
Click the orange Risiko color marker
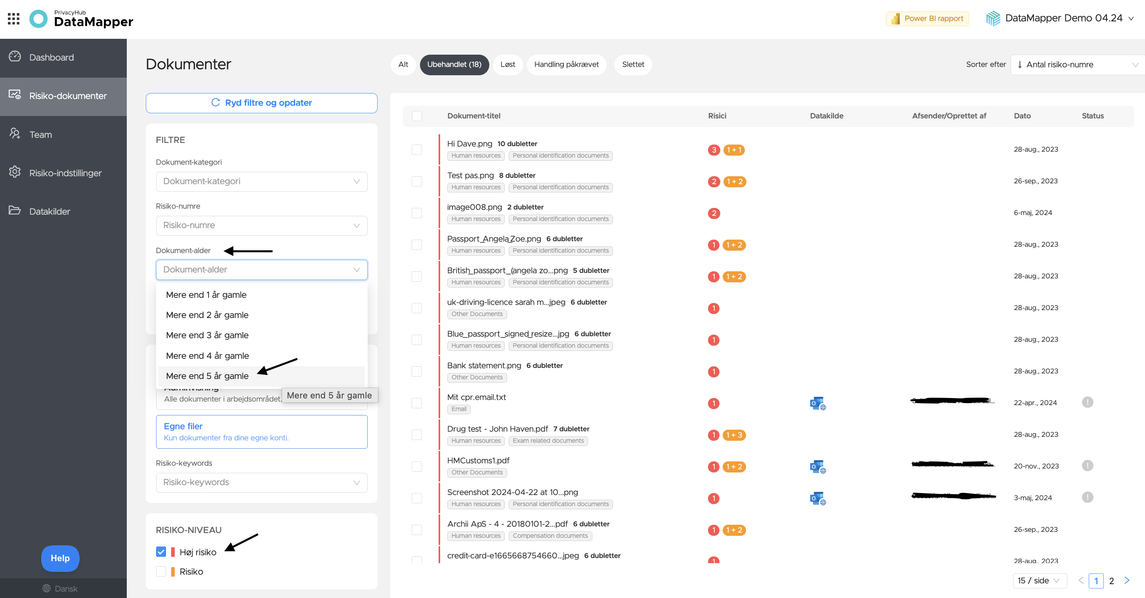(x=173, y=571)
